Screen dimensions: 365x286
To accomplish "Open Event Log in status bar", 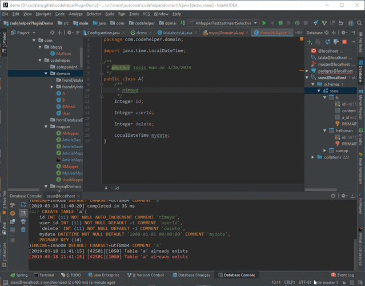I will (x=342, y=275).
